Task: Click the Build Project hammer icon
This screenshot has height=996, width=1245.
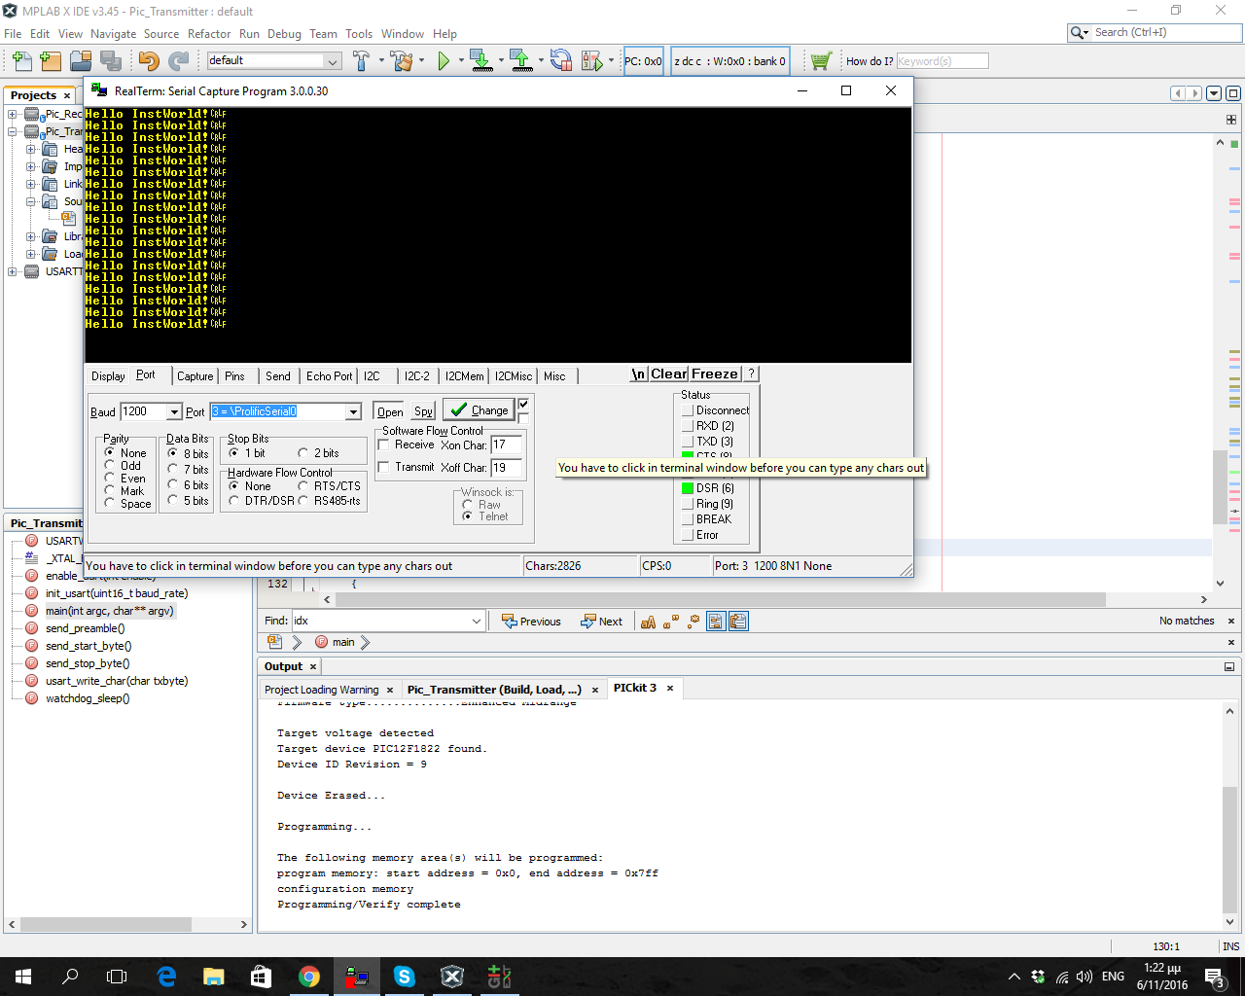Action: click(361, 61)
